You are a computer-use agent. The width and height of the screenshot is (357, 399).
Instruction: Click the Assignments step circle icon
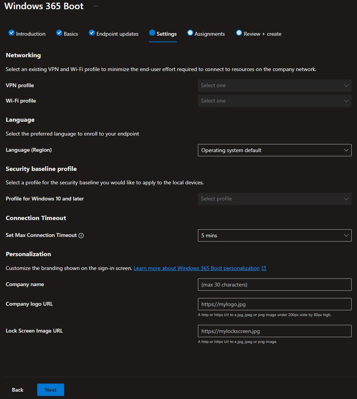click(190, 33)
